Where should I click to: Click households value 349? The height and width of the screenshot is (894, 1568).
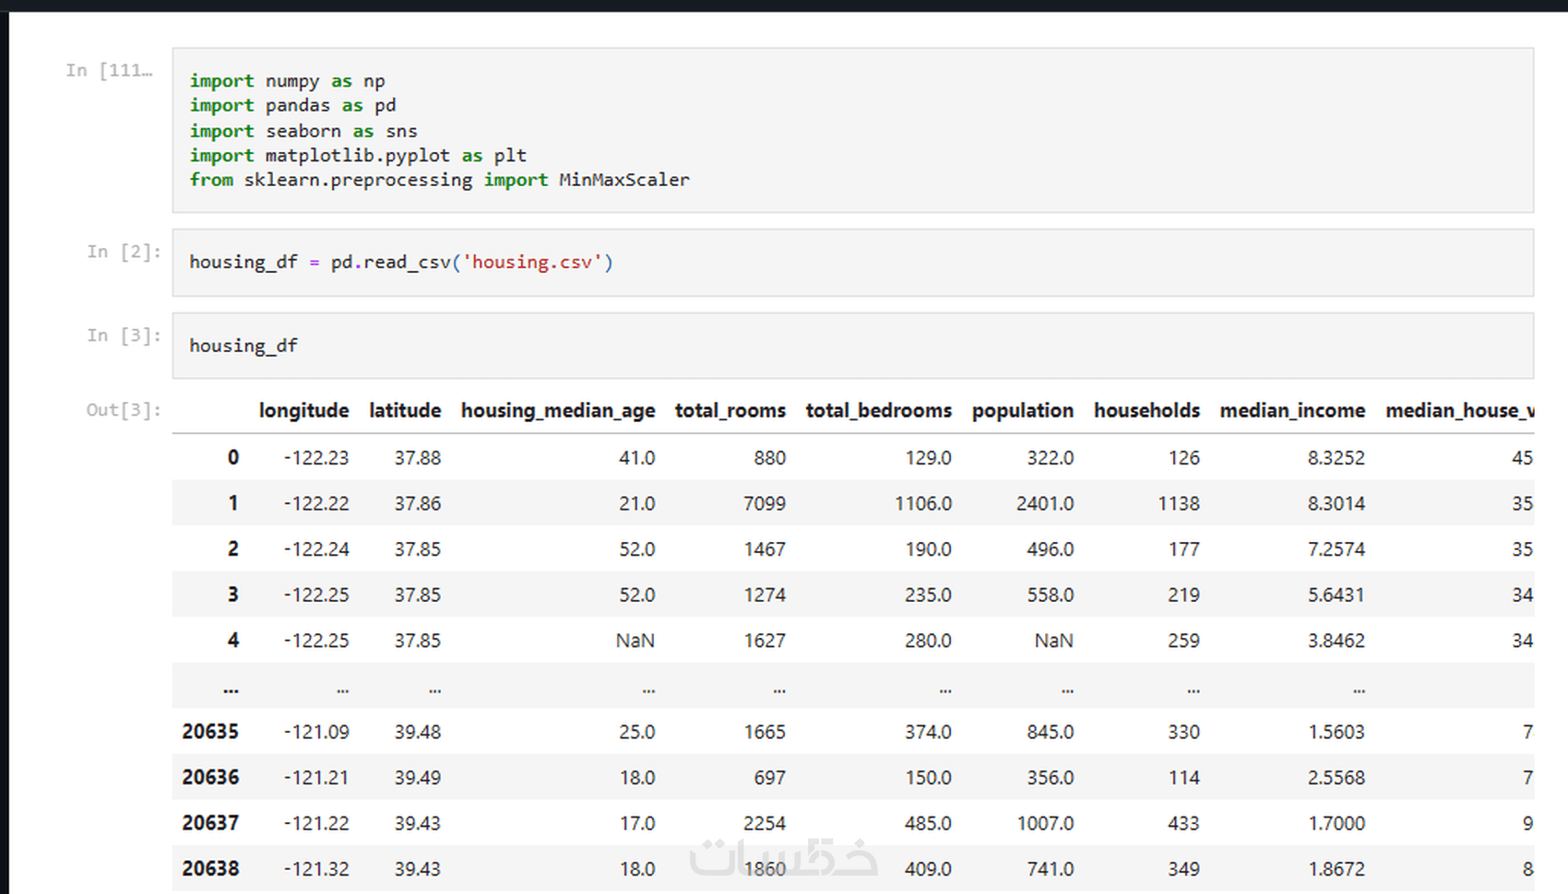(1183, 868)
